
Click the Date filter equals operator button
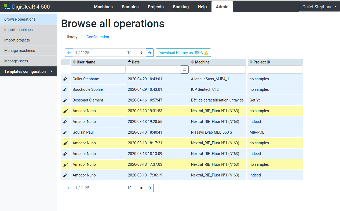tap(184, 70)
